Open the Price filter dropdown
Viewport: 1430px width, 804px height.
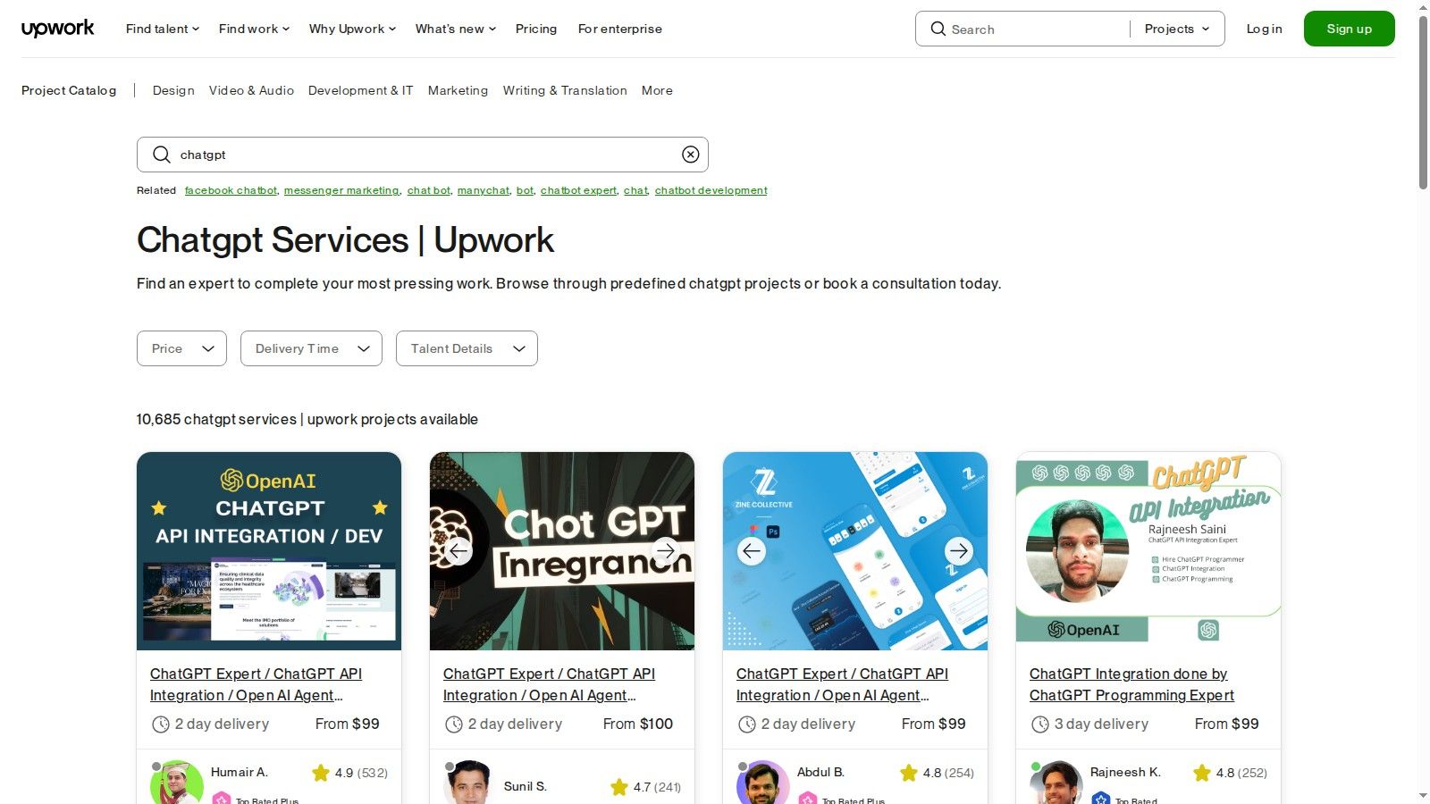pos(181,348)
